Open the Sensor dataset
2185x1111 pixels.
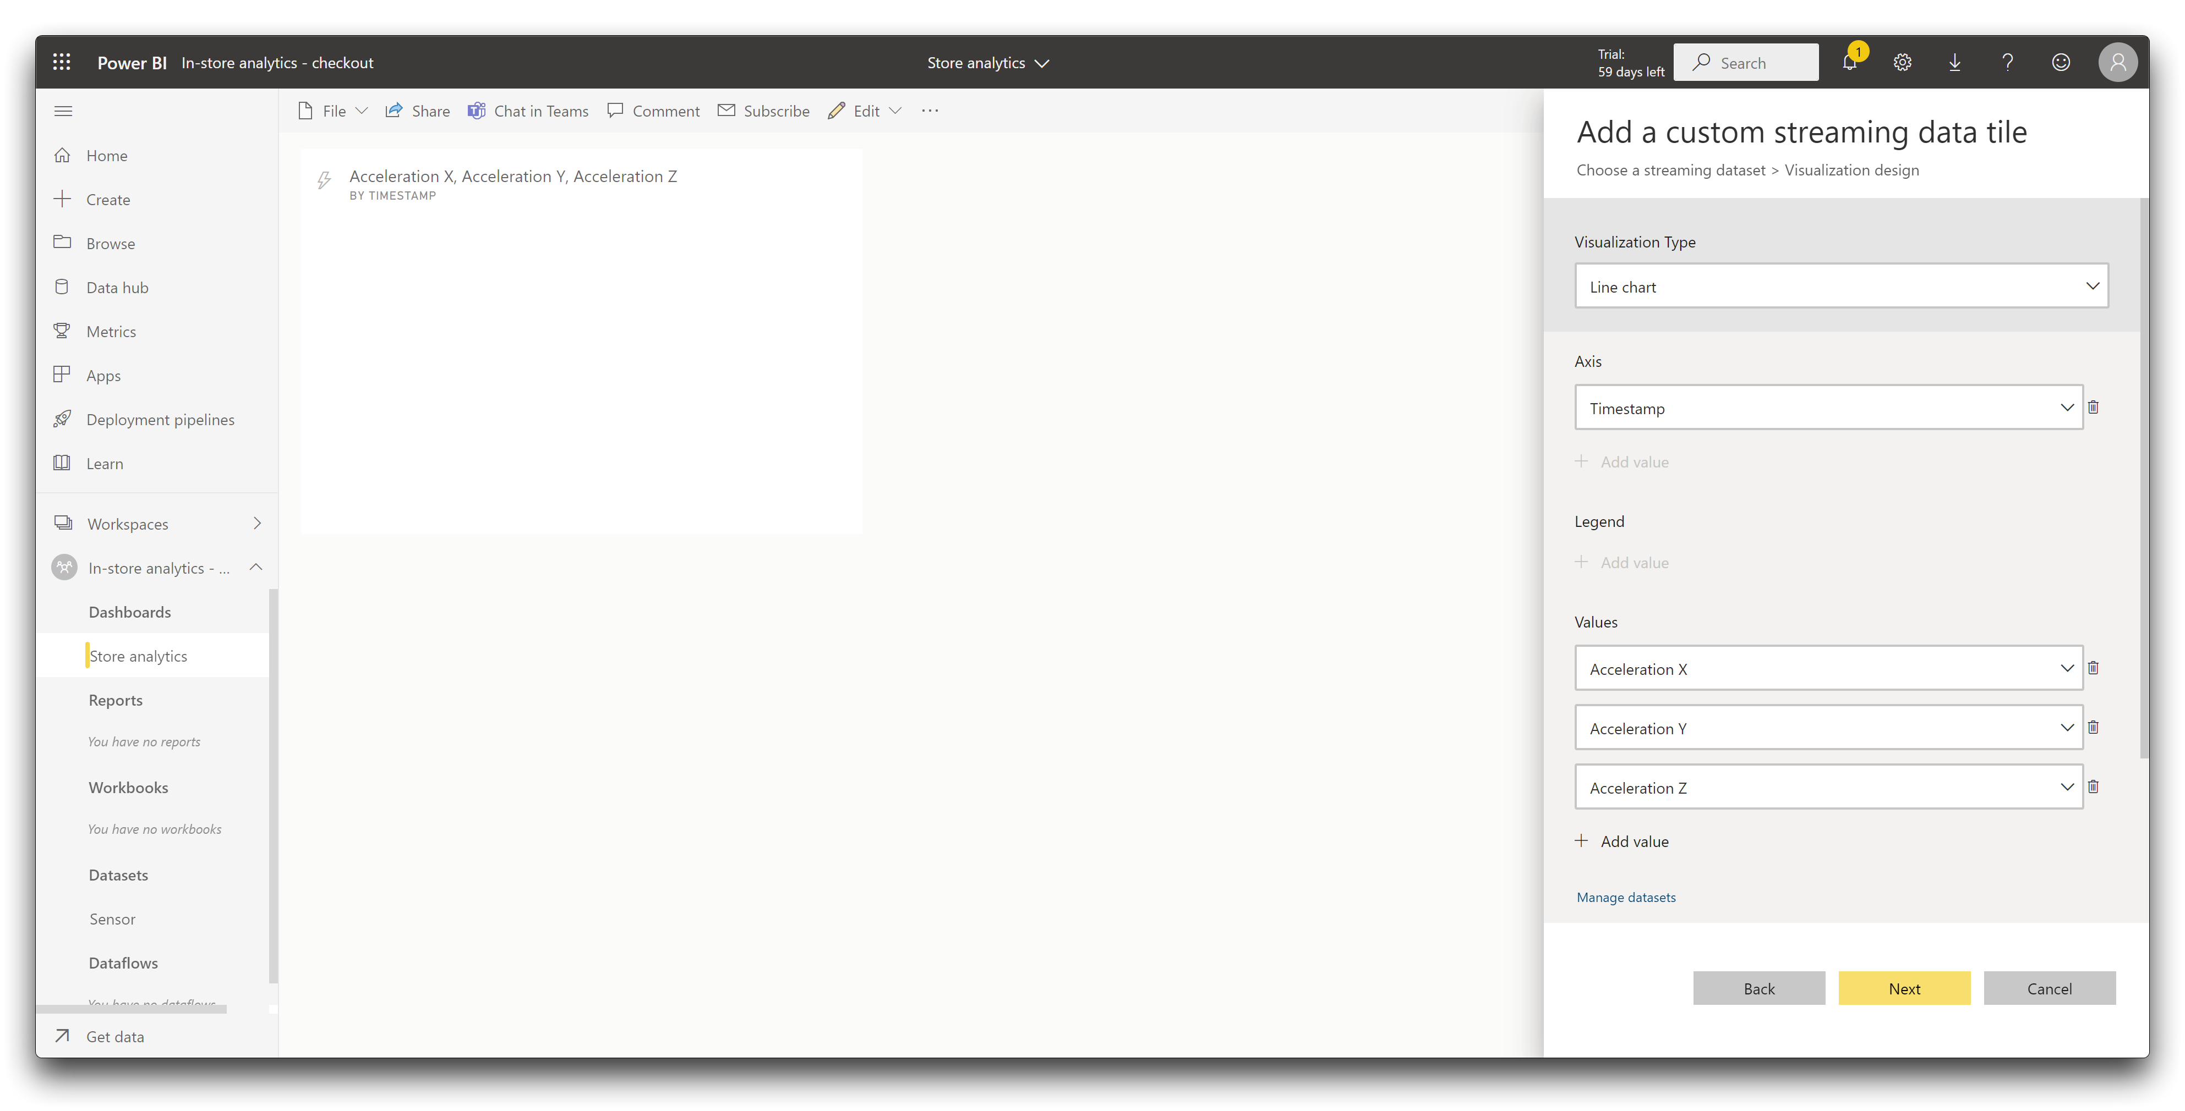click(x=112, y=919)
